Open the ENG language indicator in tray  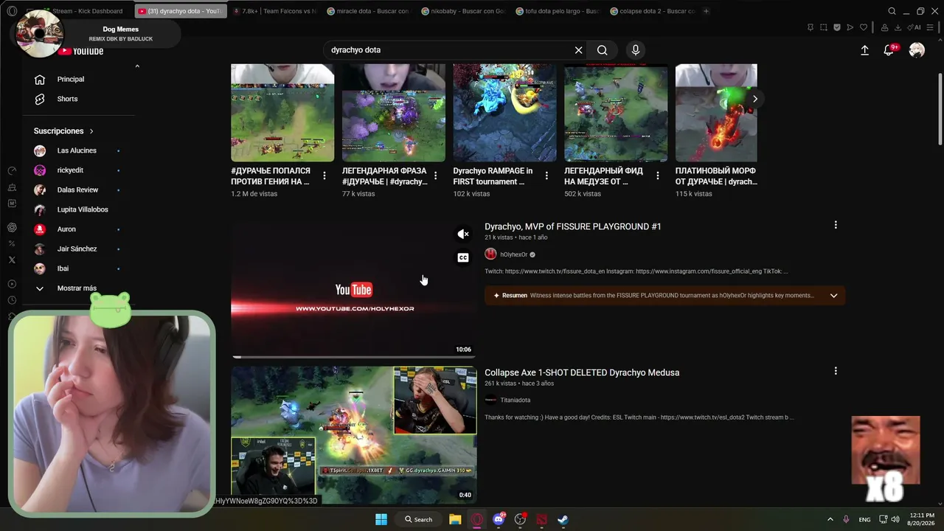point(864,519)
